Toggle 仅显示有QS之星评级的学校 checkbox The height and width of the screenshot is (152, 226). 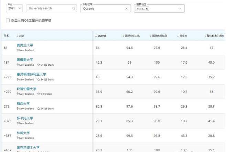(x=8, y=20)
